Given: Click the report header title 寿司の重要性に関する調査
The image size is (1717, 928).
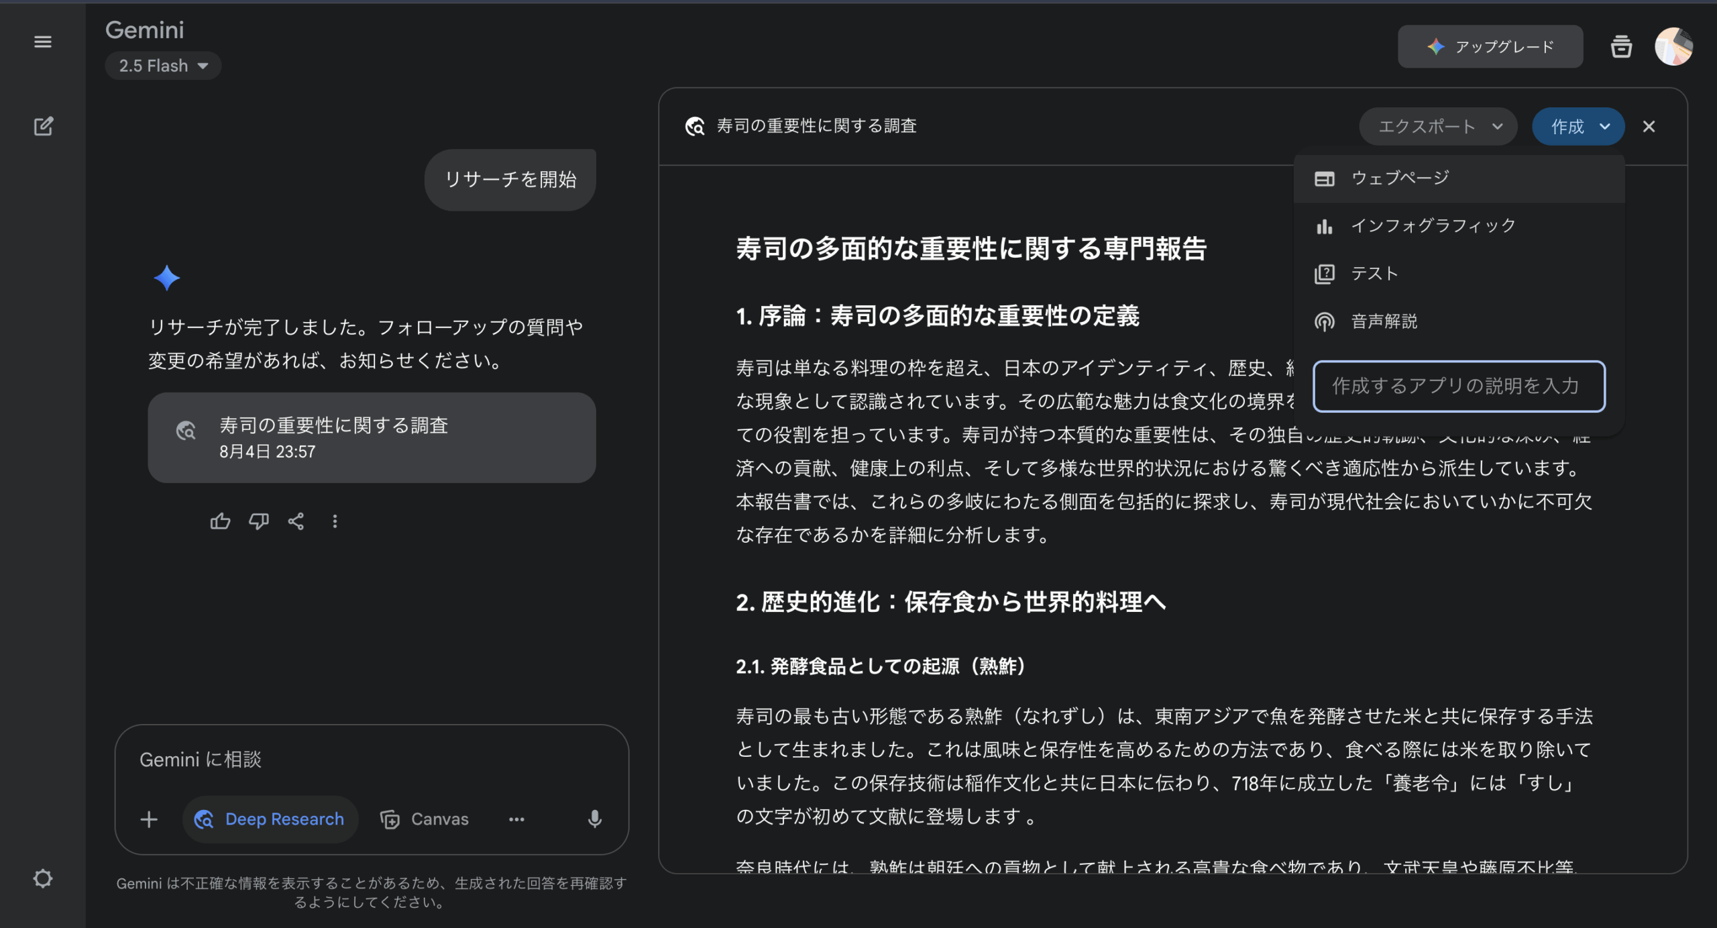Looking at the screenshot, I should coord(816,126).
